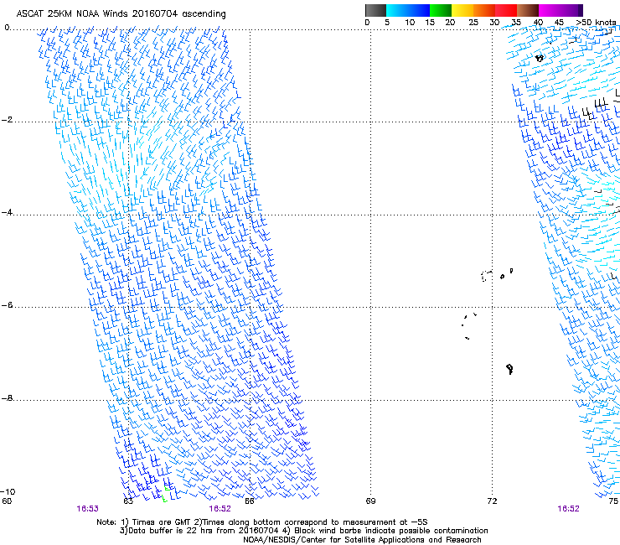The image size is (620, 545).
Task: Click the island outline just below latitude -7
Action: [x=509, y=369]
